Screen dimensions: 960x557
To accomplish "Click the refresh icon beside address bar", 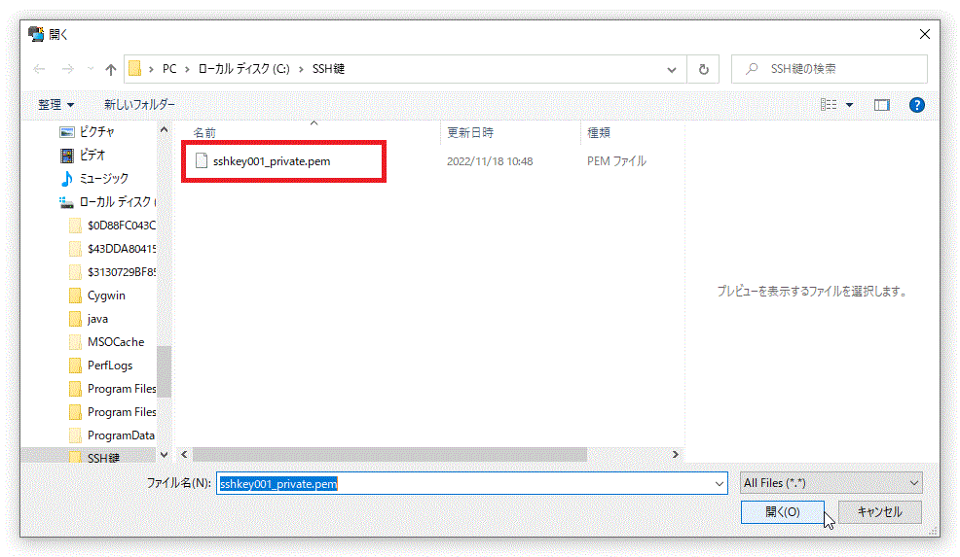I will click(x=703, y=69).
